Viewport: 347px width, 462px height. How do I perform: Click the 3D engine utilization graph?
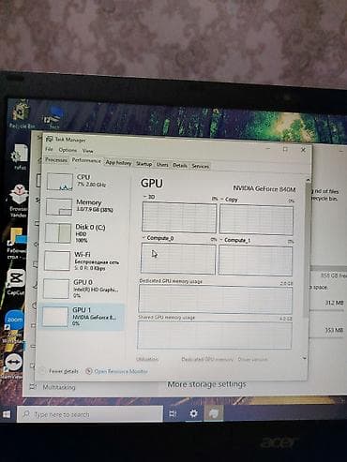click(x=179, y=217)
